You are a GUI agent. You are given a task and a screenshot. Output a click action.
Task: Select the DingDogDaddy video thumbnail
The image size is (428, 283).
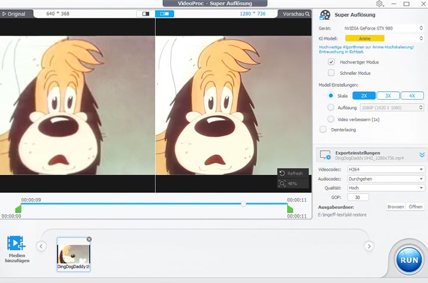74,255
